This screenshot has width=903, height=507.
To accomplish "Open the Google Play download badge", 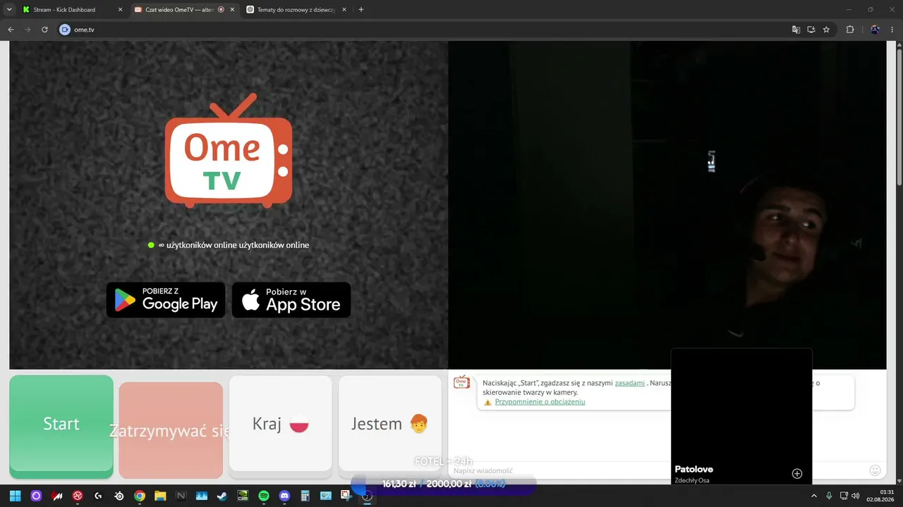I will (x=166, y=300).
